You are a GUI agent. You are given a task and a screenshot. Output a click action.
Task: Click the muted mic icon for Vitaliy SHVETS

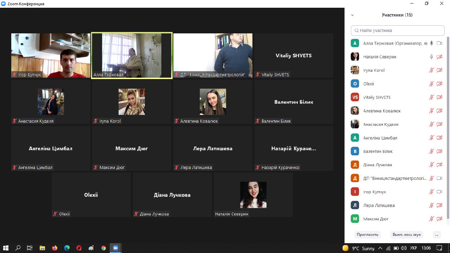[x=431, y=97]
